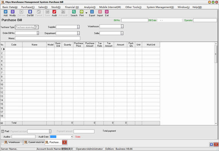Open the Stock menu
Screen dimensions: 219x151
coord(56,7)
